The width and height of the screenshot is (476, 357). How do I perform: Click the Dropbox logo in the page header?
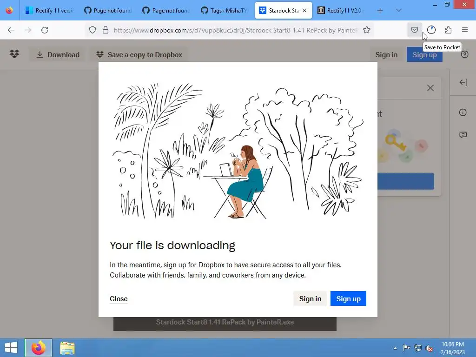(x=14, y=54)
